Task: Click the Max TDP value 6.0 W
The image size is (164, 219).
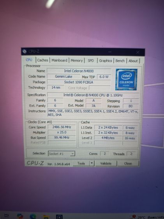Action: 104,77
